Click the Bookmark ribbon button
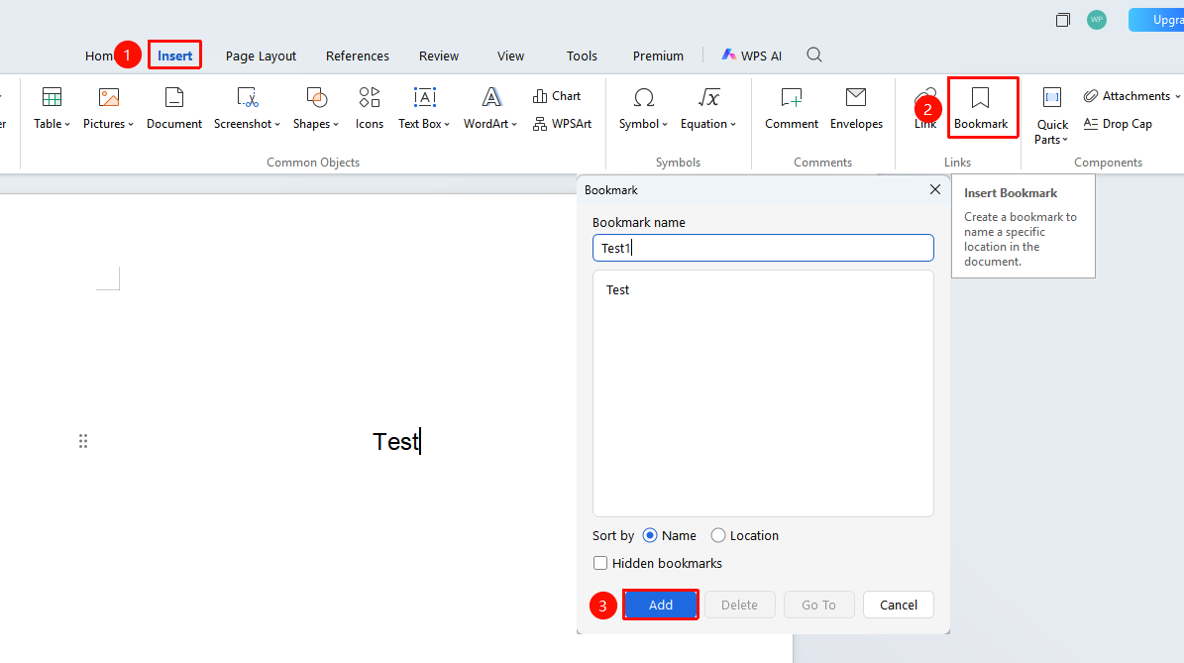 pyautogui.click(x=981, y=108)
